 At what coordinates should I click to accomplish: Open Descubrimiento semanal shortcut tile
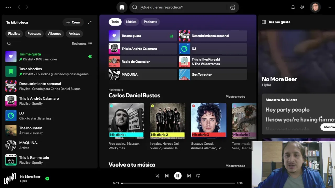(213, 36)
